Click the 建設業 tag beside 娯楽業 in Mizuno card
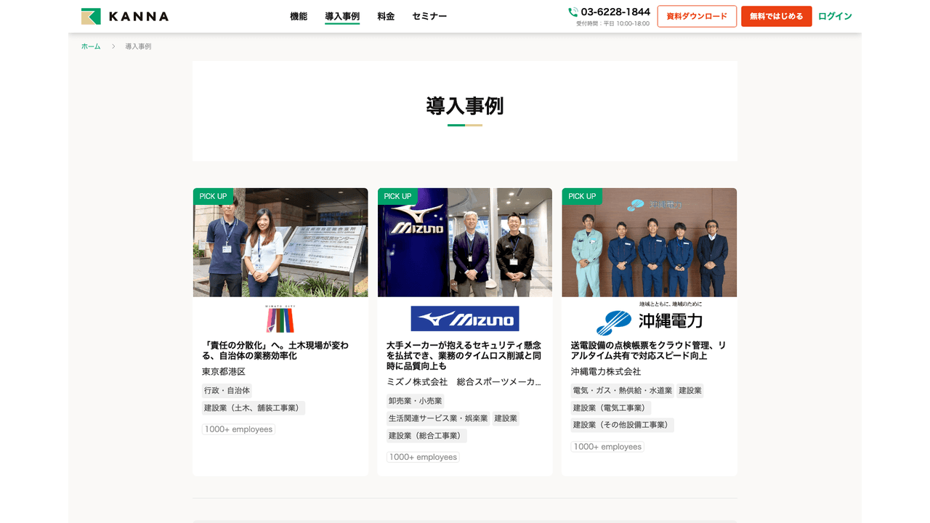This screenshot has height=523, width=930. tap(506, 418)
